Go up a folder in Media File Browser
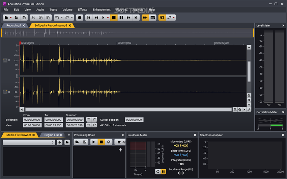Viewport: 287px width, 179px height. tap(60, 142)
